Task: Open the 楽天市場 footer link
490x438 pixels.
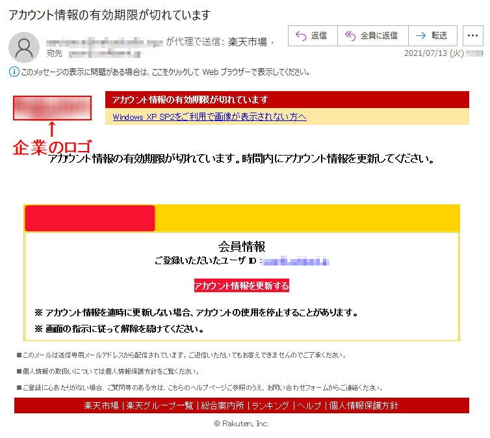Action: point(101,405)
